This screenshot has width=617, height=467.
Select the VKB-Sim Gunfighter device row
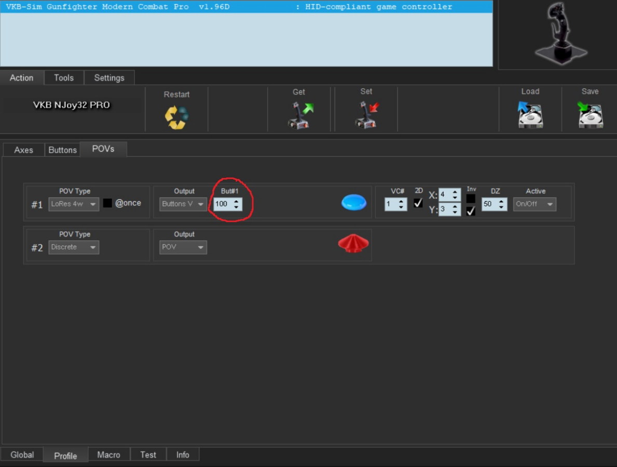click(246, 7)
